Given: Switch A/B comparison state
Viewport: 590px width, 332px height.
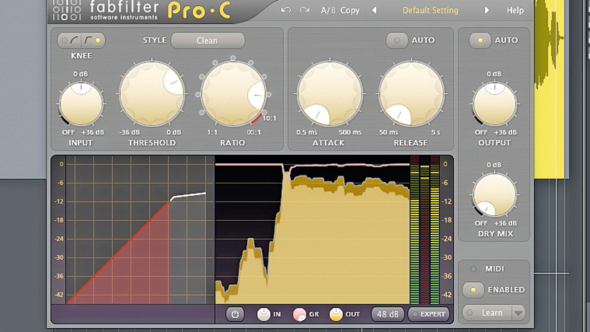Looking at the screenshot, I should click(328, 10).
